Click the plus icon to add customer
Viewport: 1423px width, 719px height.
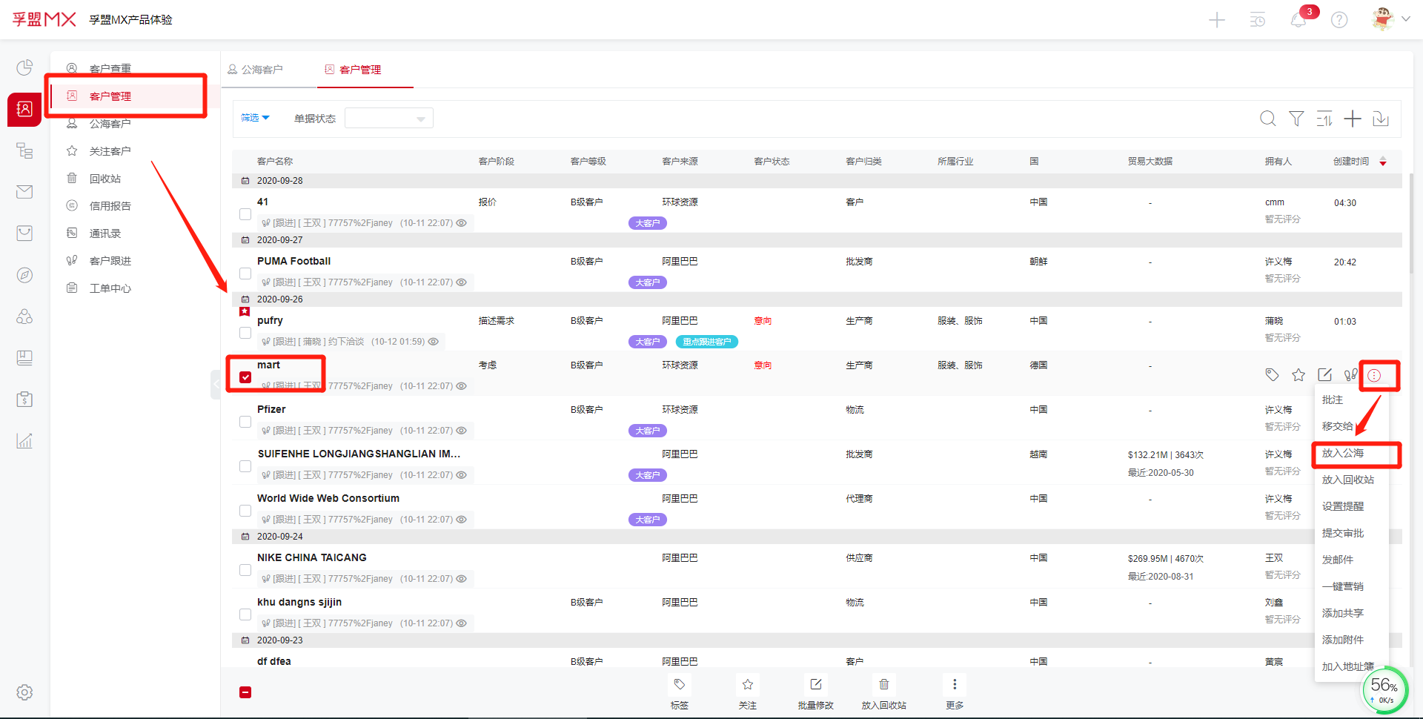click(x=1353, y=119)
